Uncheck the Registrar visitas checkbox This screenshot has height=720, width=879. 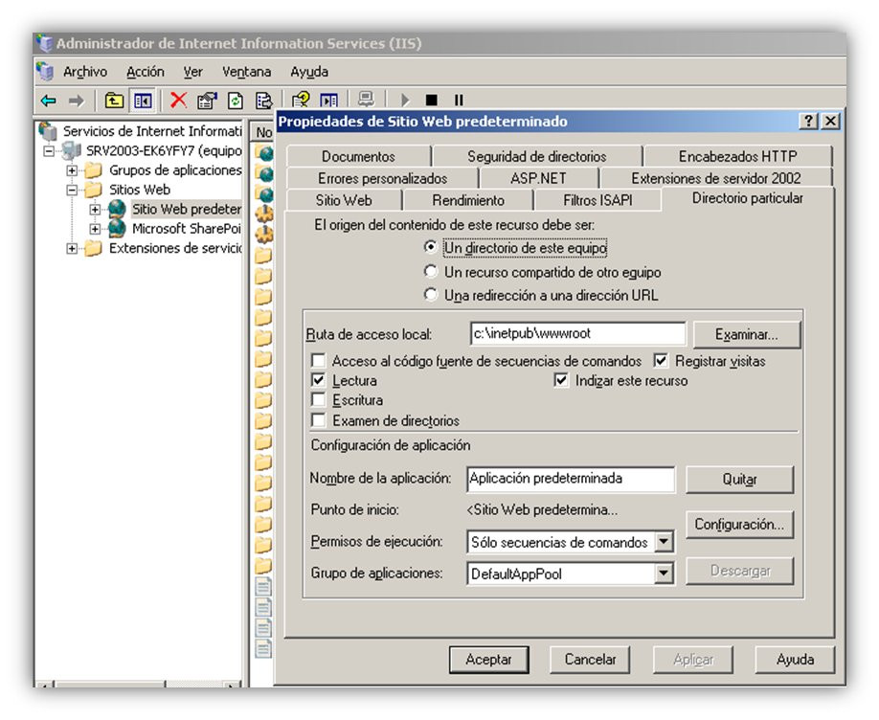click(x=662, y=361)
